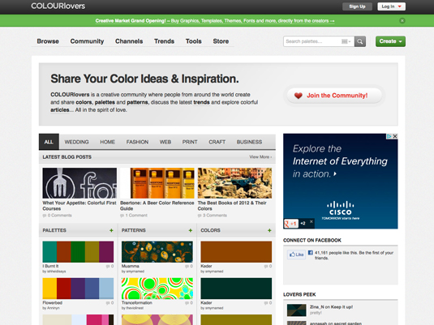Click the COLOURlovers logo

coord(58,6)
